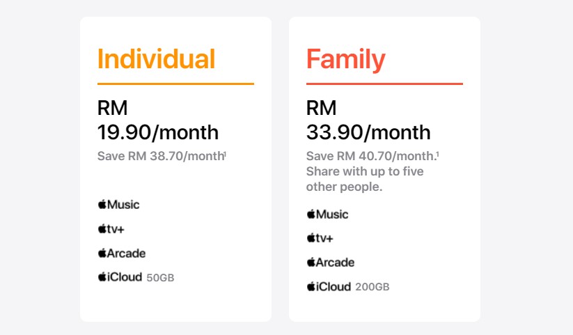
Task: Open footnote after Save RM 40.70/month
Action: pyautogui.click(x=437, y=154)
